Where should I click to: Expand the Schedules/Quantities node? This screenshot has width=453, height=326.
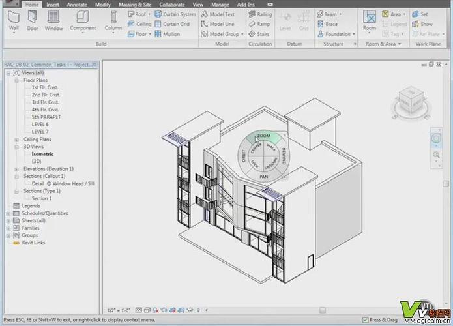[x=8, y=213]
